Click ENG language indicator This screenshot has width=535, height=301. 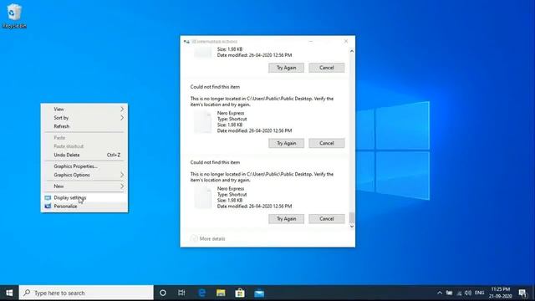coord(479,293)
